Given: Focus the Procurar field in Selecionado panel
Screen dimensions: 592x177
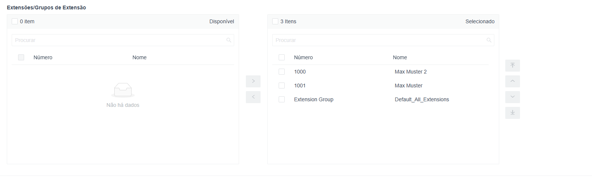Looking at the screenshot, I should (x=383, y=40).
